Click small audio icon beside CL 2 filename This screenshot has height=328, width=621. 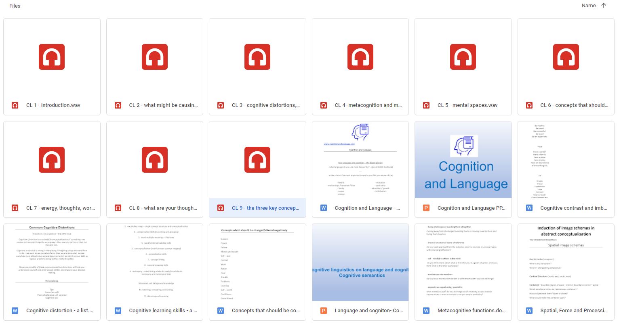[x=118, y=105]
